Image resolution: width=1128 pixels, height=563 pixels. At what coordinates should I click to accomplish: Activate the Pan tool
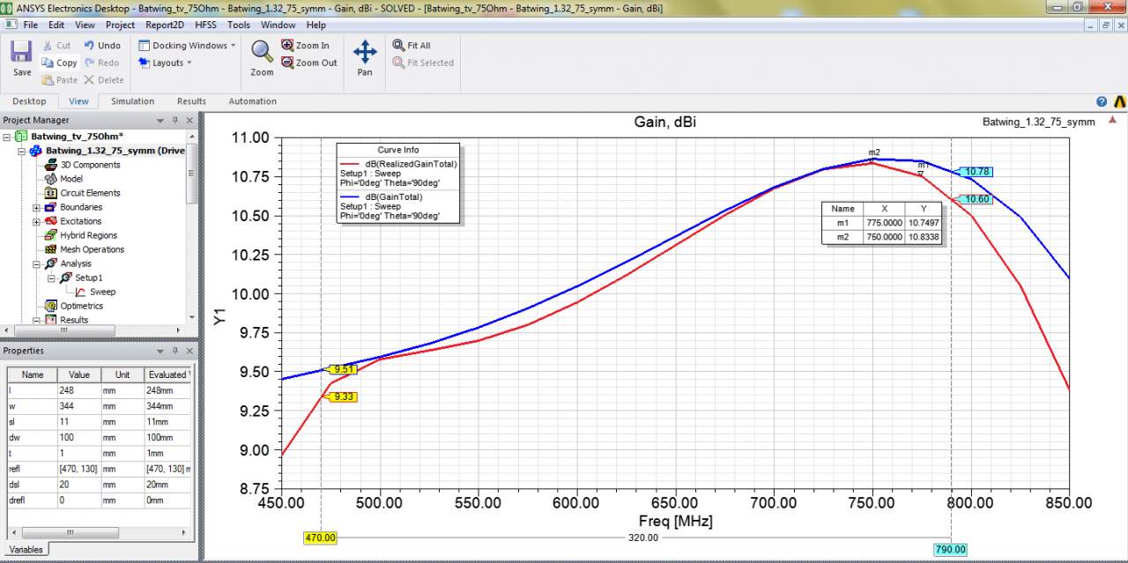tap(365, 52)
